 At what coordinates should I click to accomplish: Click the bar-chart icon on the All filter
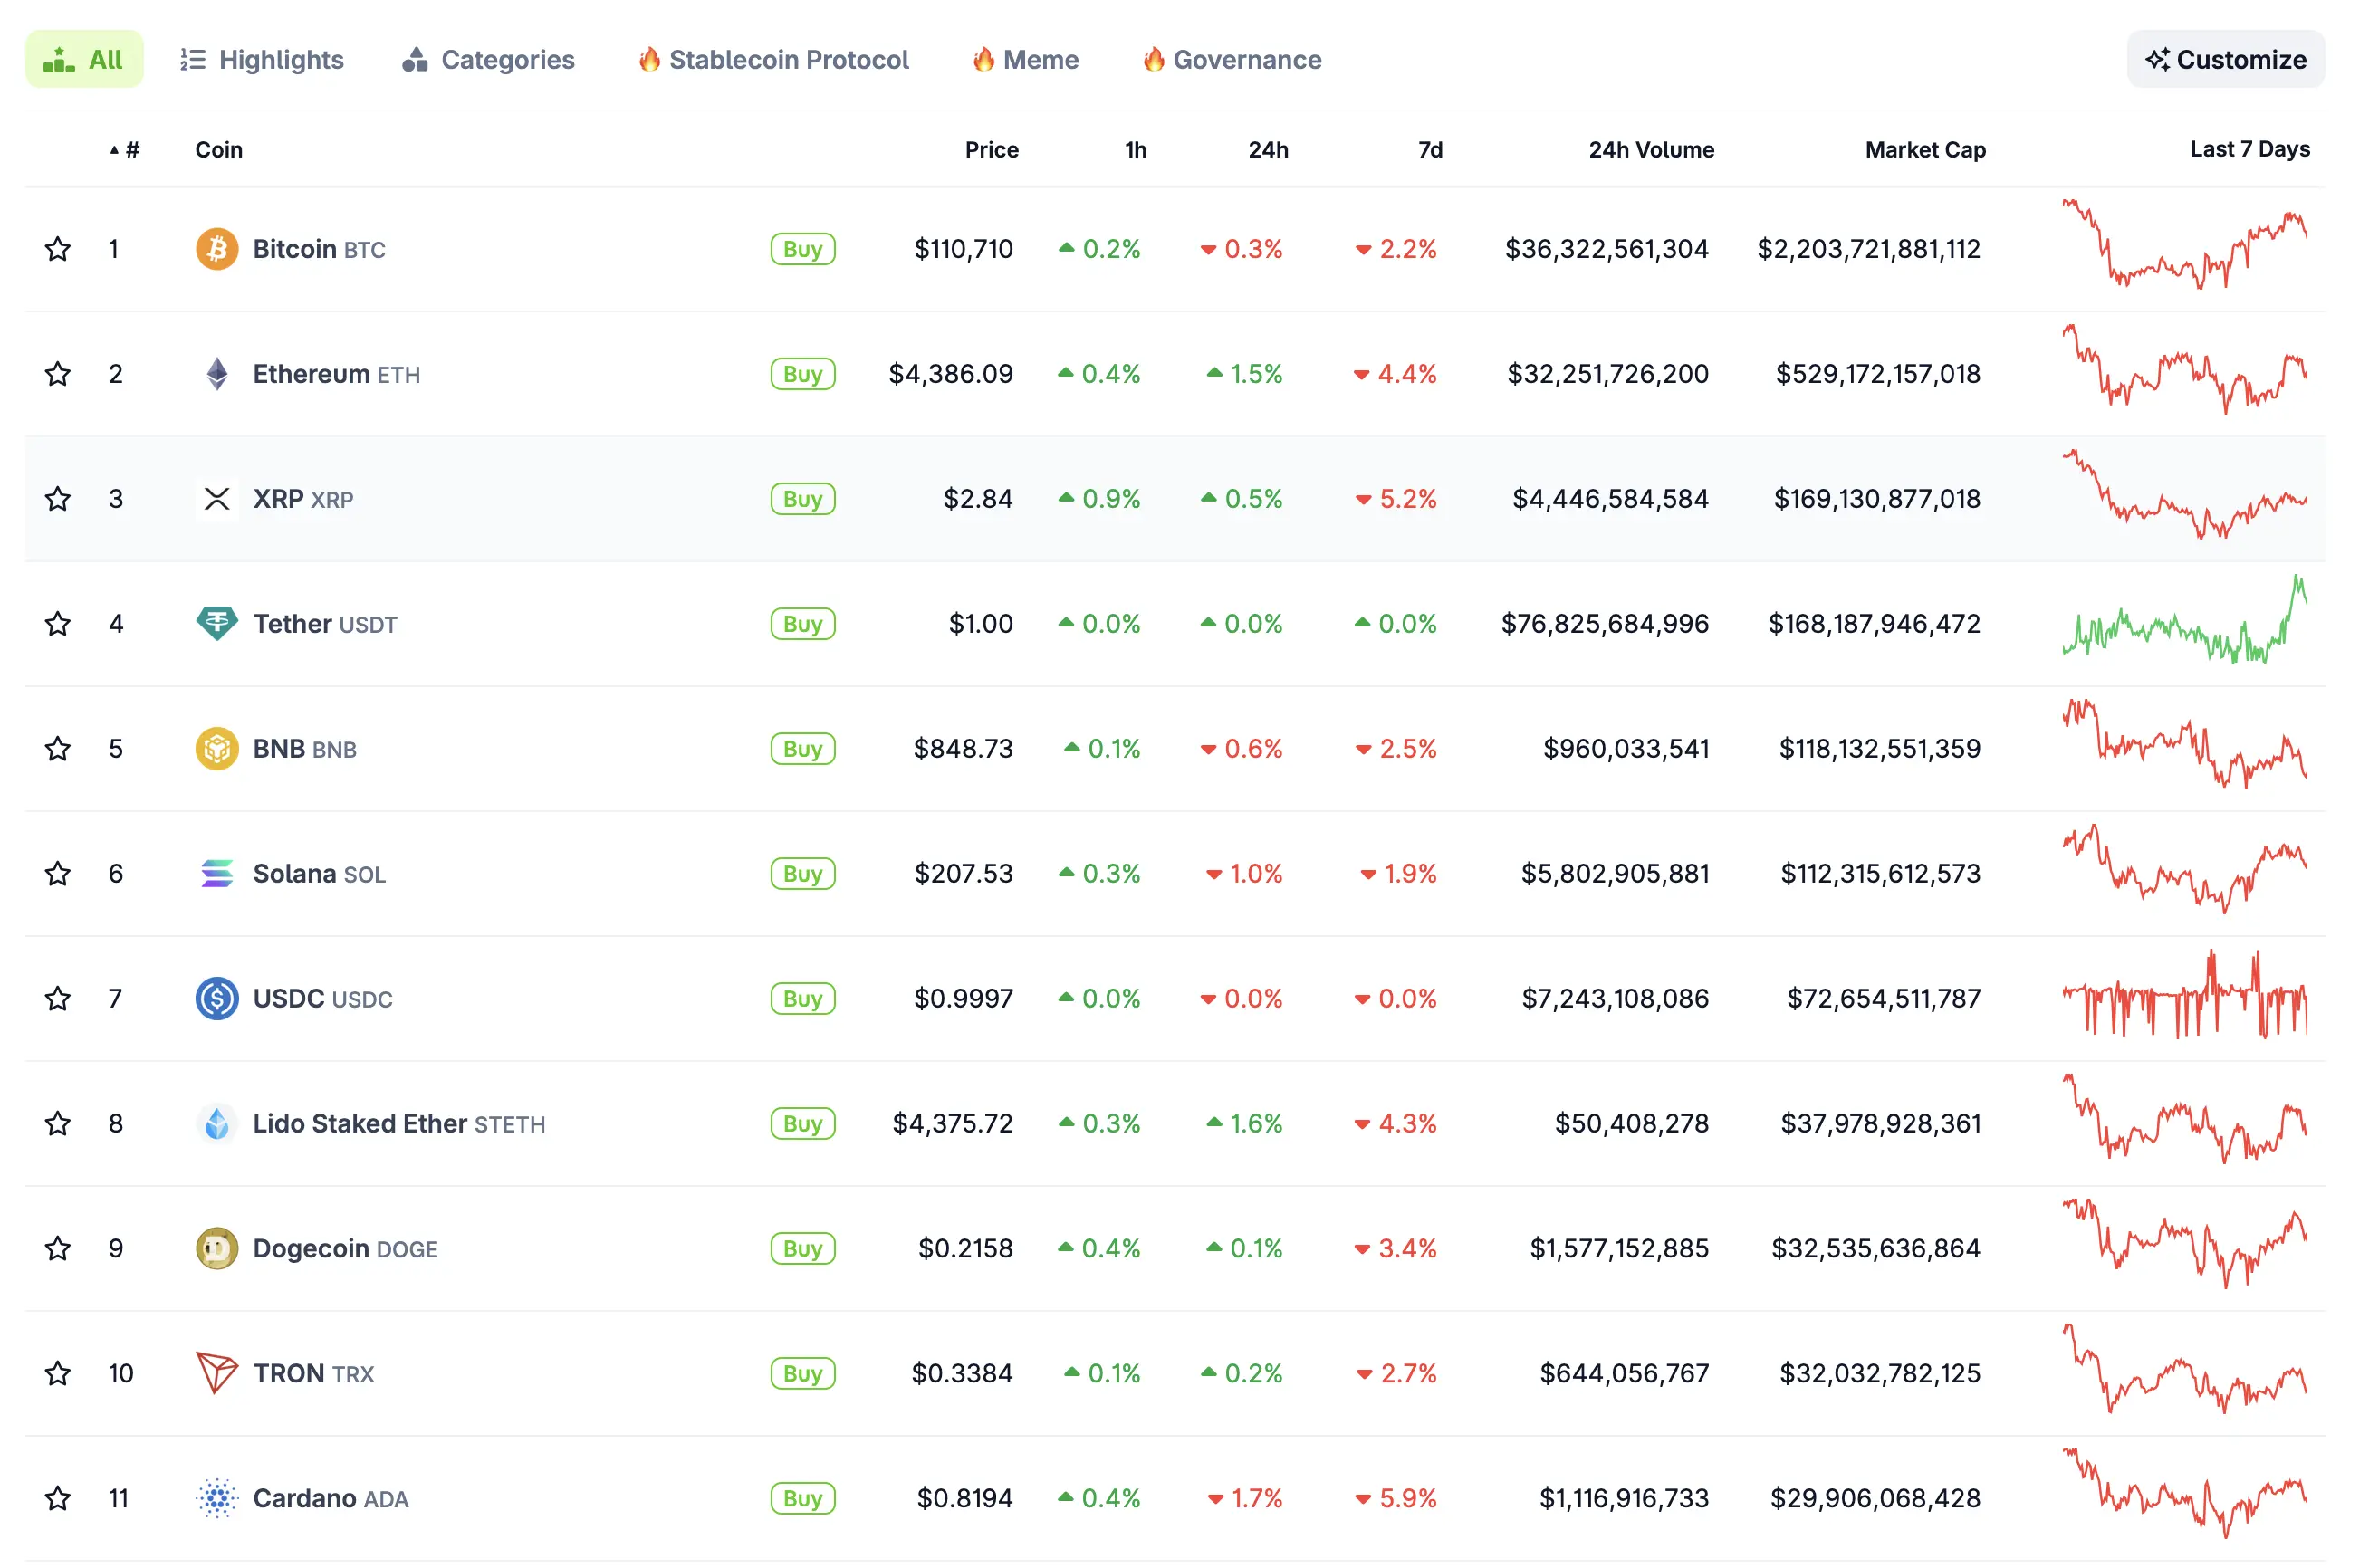pyautogui.click(x=61, y=59)
